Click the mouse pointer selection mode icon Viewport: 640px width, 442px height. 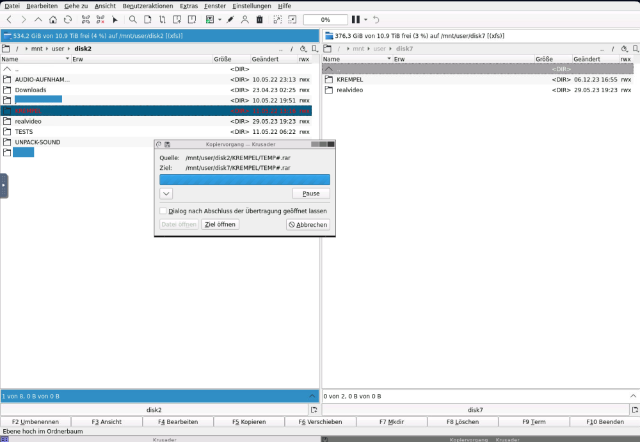click(115, 20)
